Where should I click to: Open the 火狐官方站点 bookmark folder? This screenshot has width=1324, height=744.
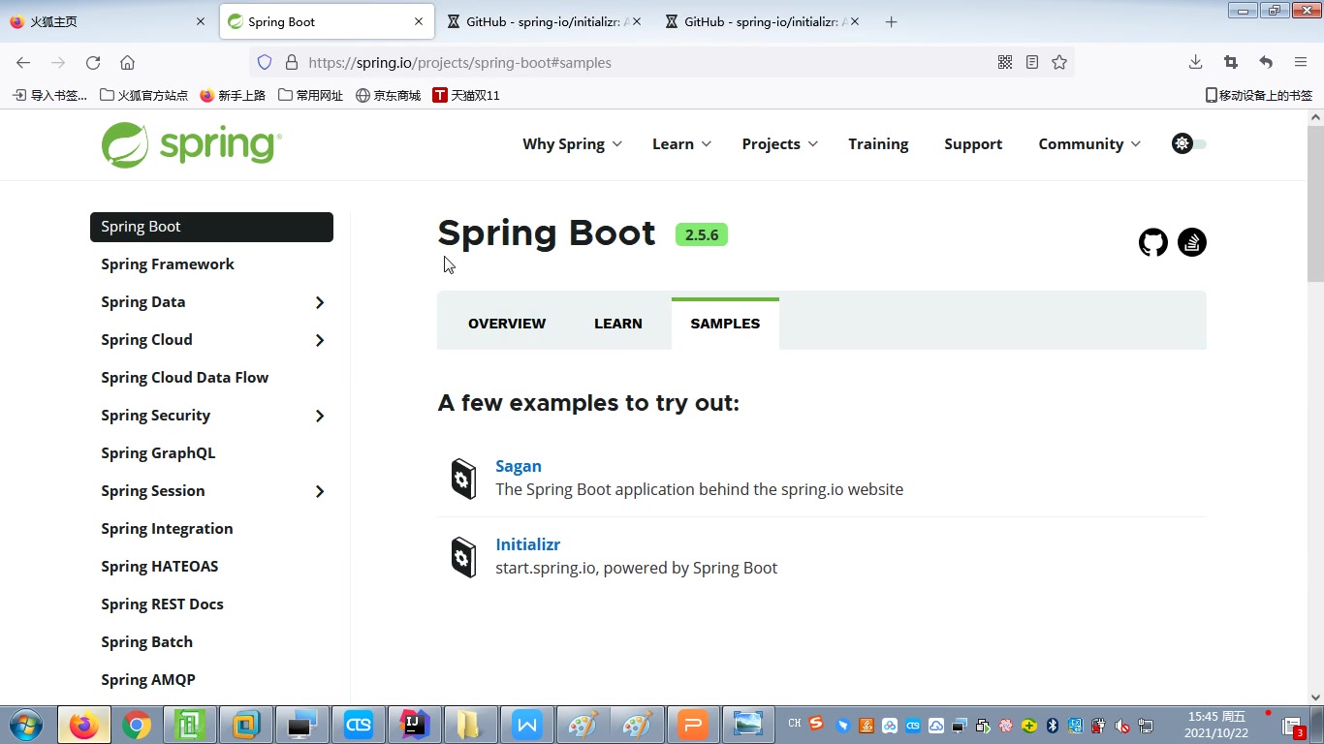coord(143,95)
